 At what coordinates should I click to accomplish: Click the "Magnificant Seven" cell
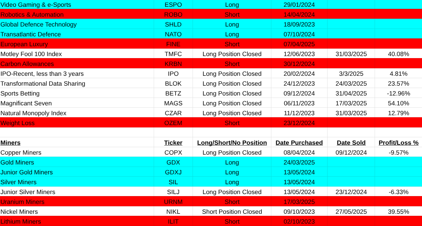pos(26,103)
